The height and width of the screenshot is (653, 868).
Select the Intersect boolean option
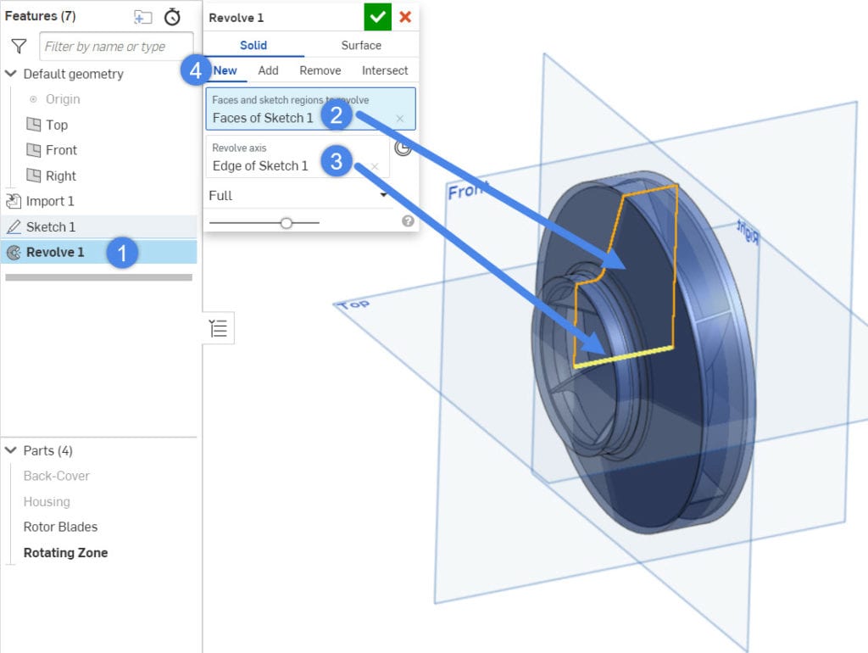click(x=383, y=70)
